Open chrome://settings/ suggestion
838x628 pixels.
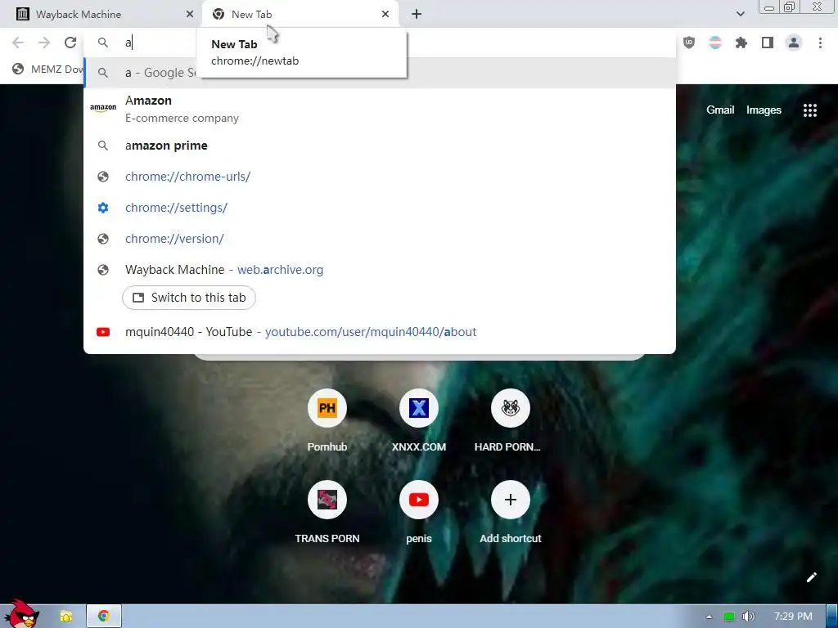[x=380, y=208]
